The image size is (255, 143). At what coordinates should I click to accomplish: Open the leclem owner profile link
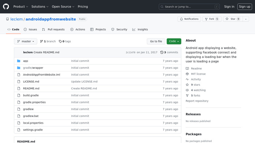pyautogui.click(x=17, y=19)
